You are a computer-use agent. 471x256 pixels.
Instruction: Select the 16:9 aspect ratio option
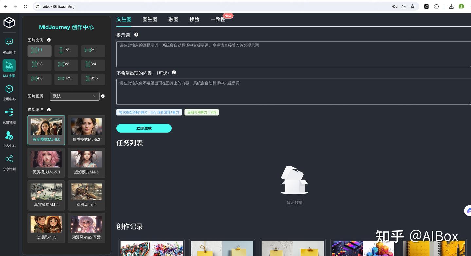[x=66, y=78]
